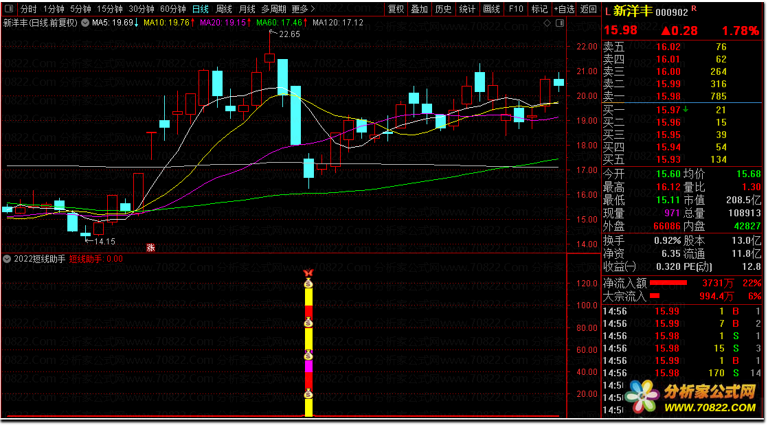768x425 pixels.
Task: Switch to the 60分钟 period
Action: (173, 9)
